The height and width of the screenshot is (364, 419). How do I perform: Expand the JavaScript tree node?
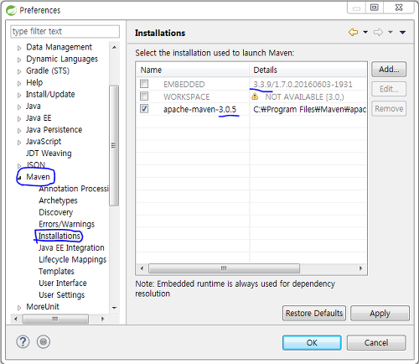(x=19, y=143)
